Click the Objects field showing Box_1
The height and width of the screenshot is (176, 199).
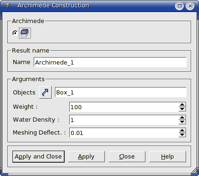pos(121,92)
